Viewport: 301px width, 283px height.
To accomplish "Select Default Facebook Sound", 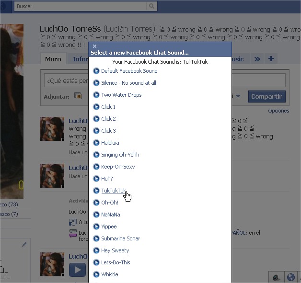I will click(x=129, y=71).
